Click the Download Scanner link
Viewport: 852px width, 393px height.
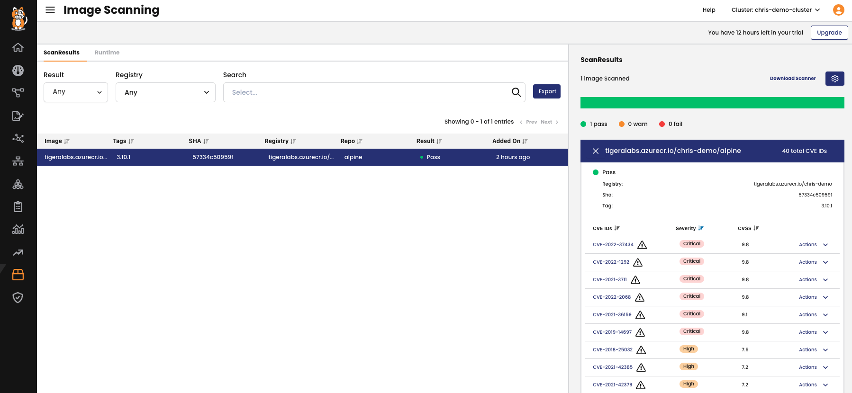pyautogui.click(x=793, y=79)
